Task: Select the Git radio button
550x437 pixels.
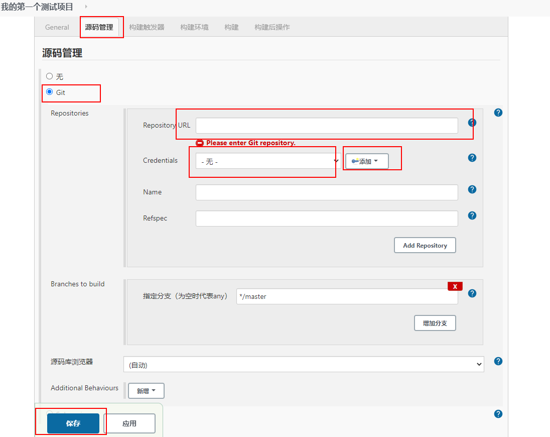Action: (x=50, y=92)
